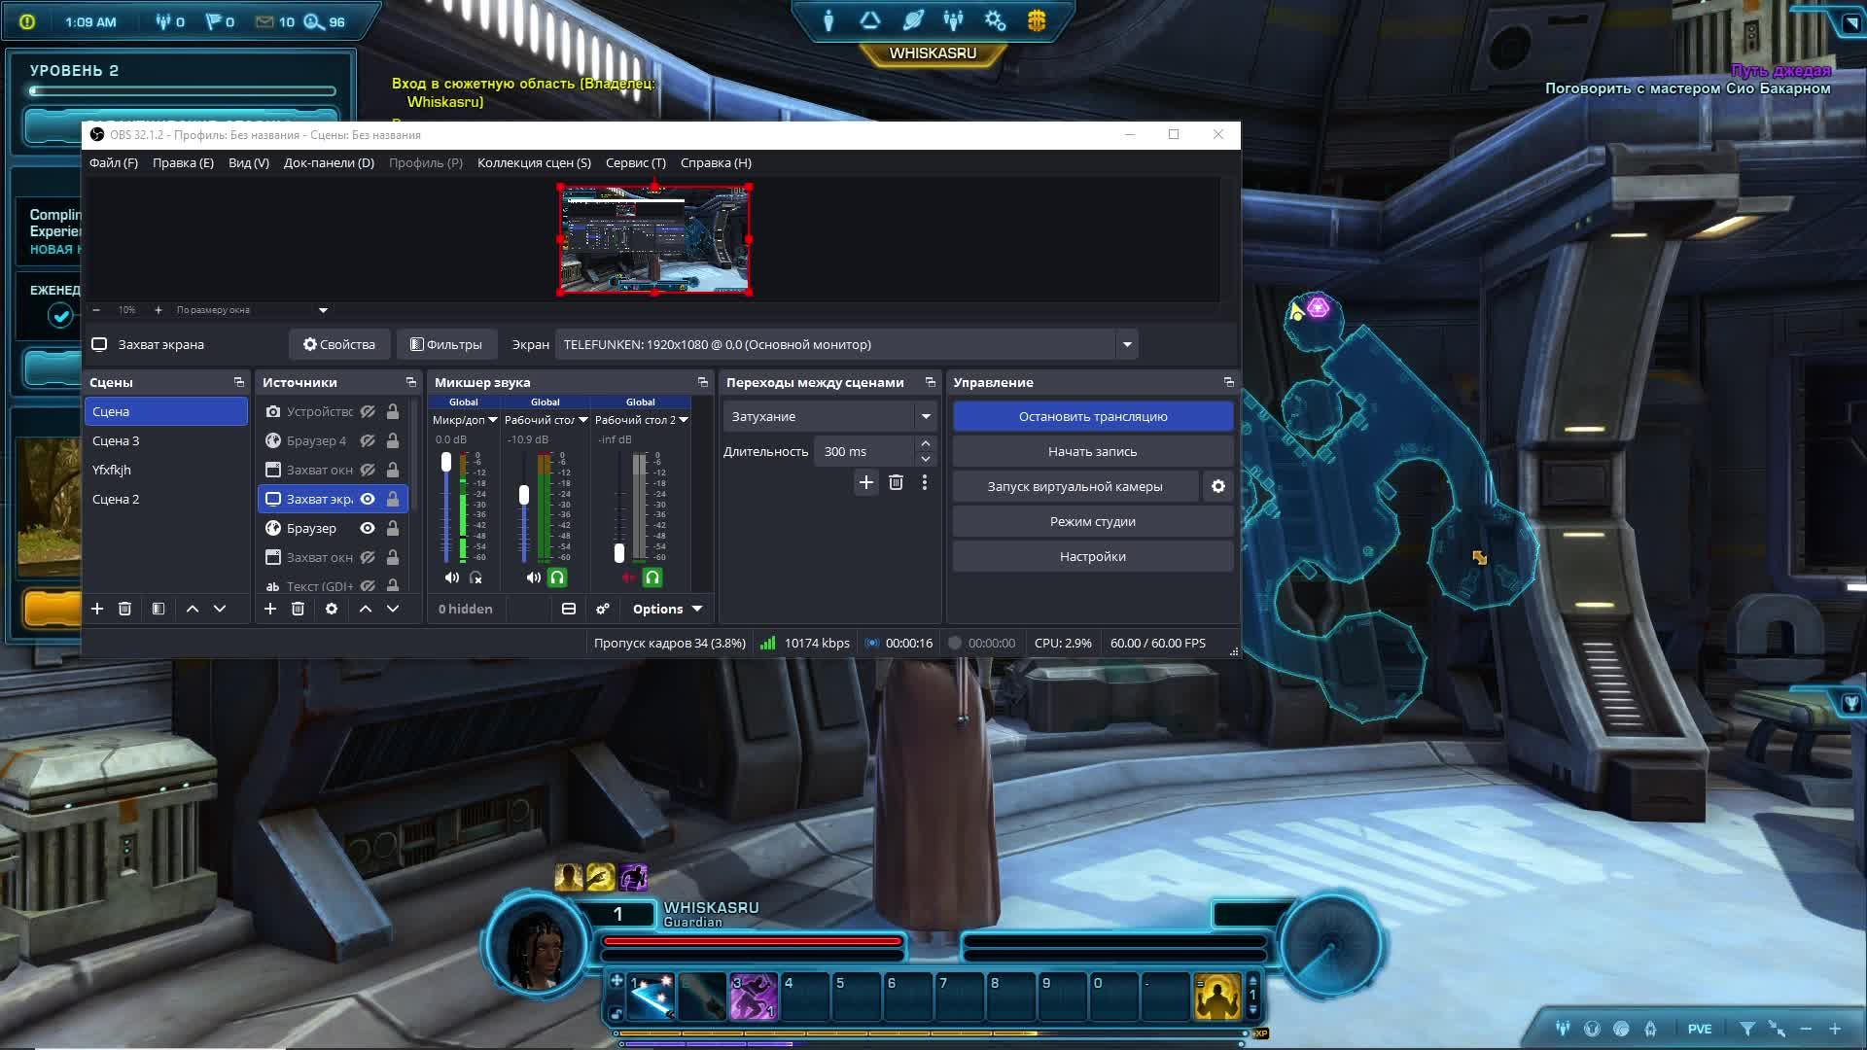Screen dimensions: 1867x1050
Task: Toggle monitoring headphones on Рабочий стол 2 channel
Action: tap(652, 577)
